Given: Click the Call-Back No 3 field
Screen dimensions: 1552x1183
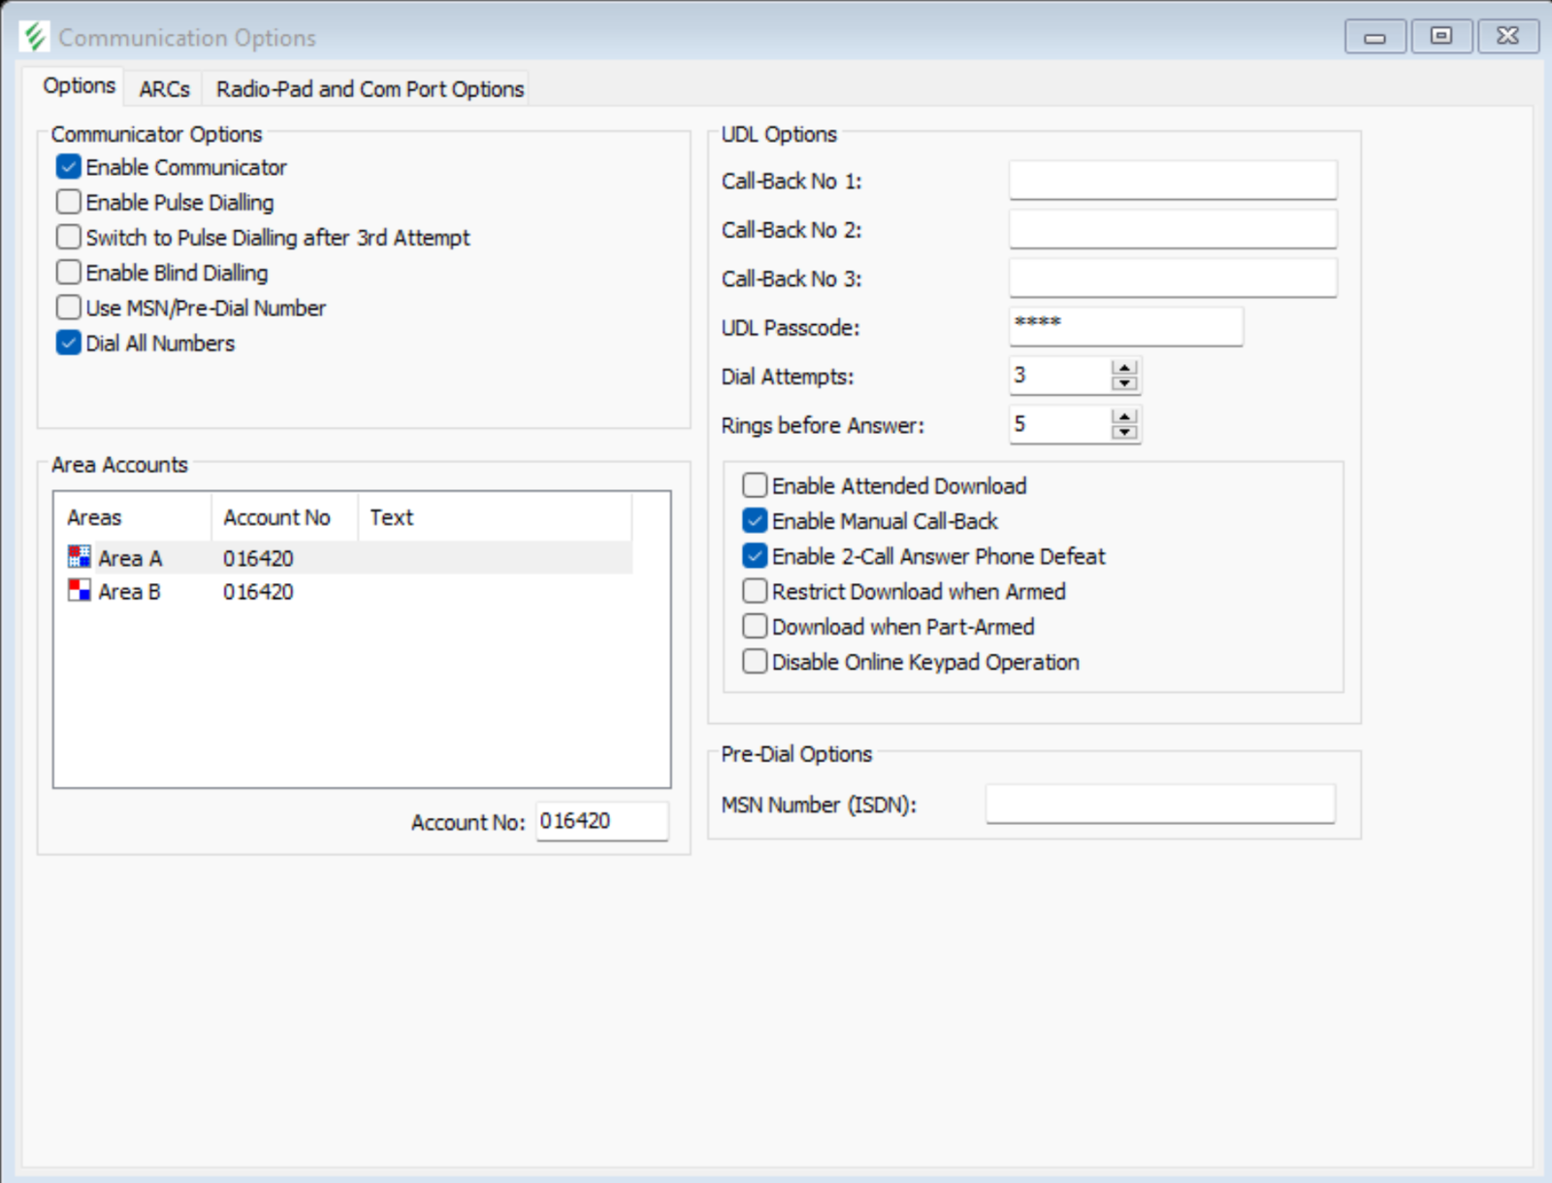Looking at the screenshot, I should 1173,278.
